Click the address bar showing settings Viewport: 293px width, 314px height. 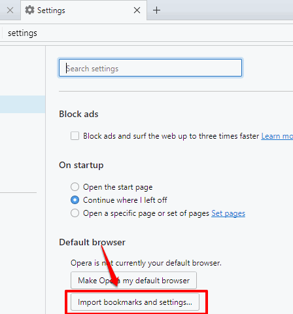click(146, 33)
